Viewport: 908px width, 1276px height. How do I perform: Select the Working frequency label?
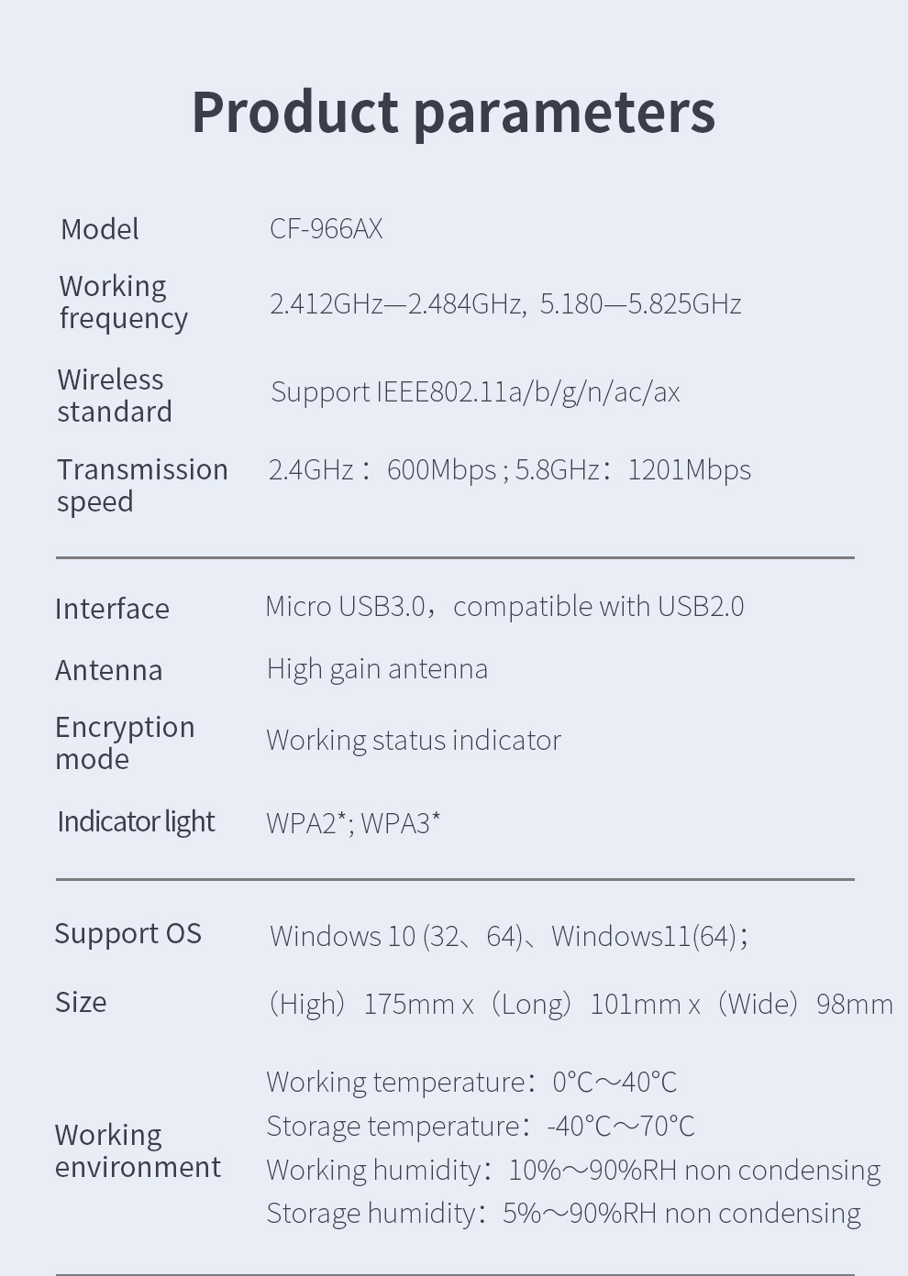123,302
